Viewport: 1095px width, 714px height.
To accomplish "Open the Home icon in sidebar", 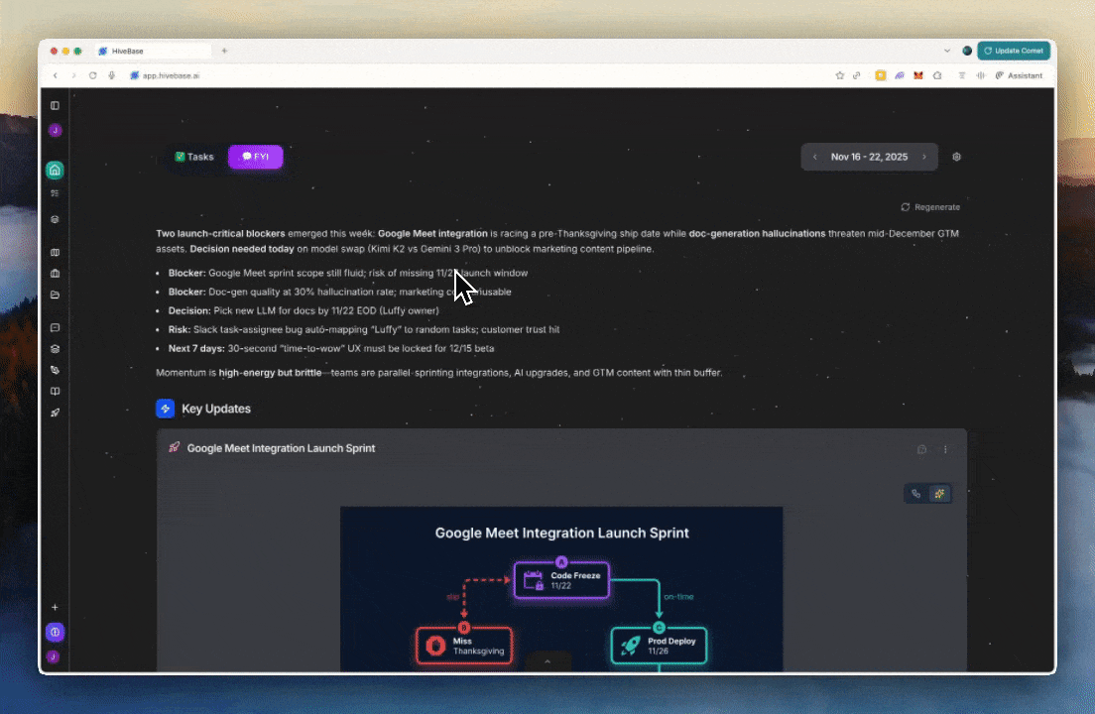I will click(x=55, y=170).
